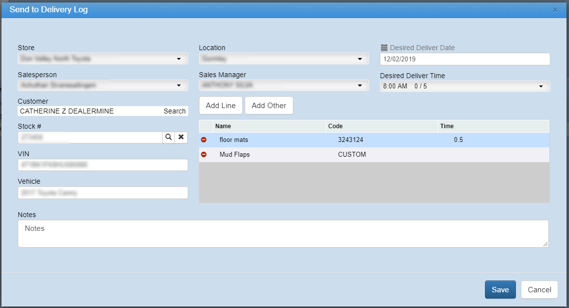Click the Add Line button

coord(221,106)
